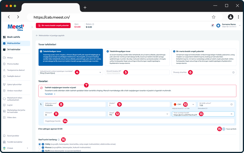Screen dimensions: 244x153
Task: Click plus icon next to Tovar qo'shish
Action: [x=224, y=129]
